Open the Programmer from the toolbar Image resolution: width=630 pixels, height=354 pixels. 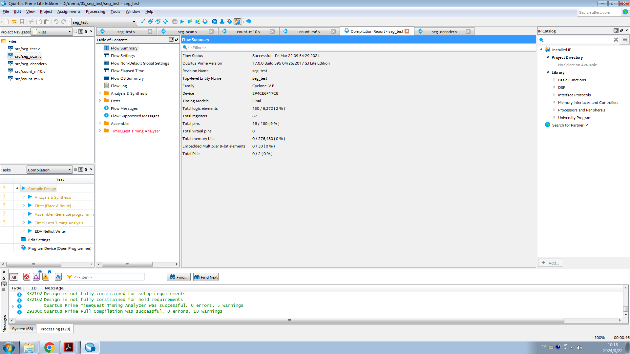[x=230, y=22]
